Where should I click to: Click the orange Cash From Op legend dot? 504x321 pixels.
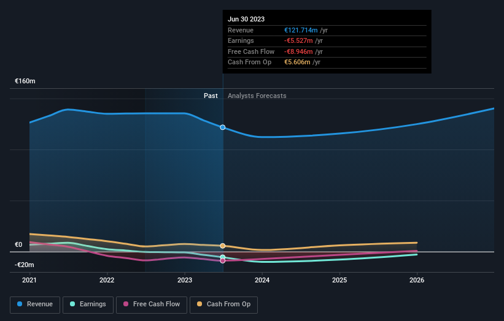[200, 304]
